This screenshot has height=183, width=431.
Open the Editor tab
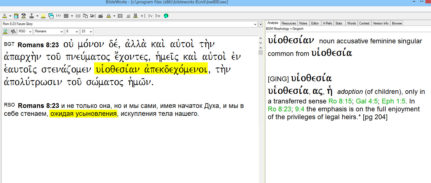[315, 23]
